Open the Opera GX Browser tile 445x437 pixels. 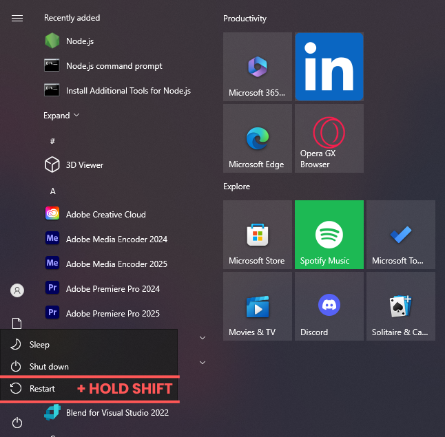pyautogui.click(x=329, y=138)
